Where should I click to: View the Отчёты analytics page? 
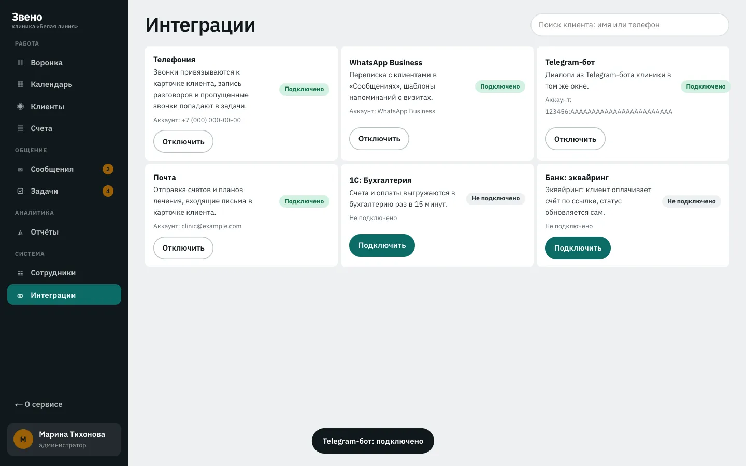tap(64, 232)
